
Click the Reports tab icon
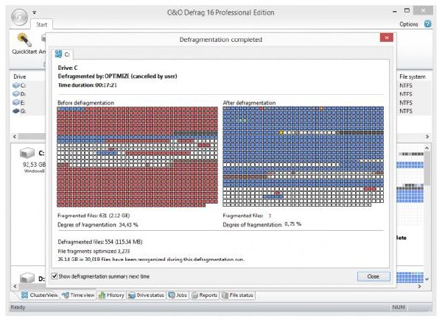click(194, 296)
